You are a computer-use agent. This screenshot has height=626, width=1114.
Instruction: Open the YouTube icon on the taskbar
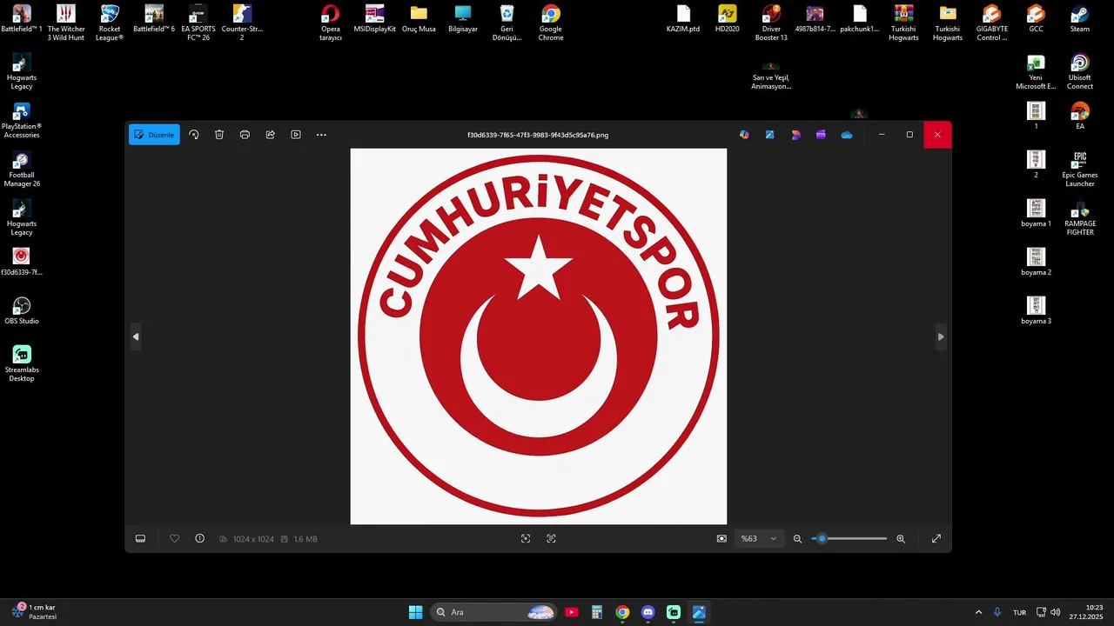[x=572, y=612]
